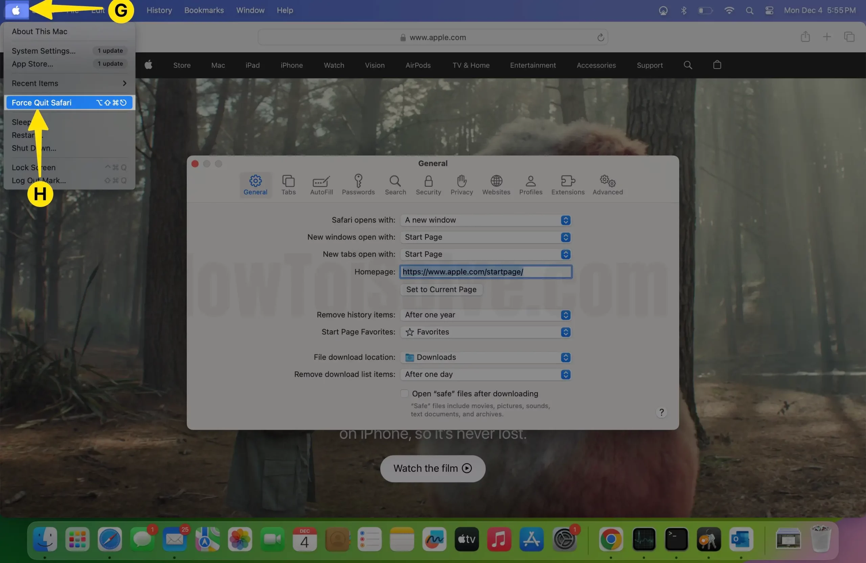Choose Force Quit Safari
This screenshot has height=563, width=866.
click(x=69, y=102)
